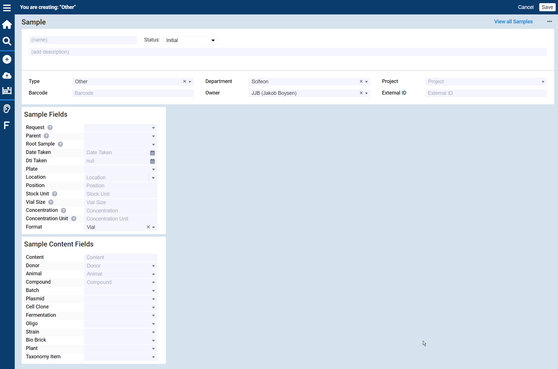The width and height of the screenshot is (558, 369).
Task: Open search with the magnifier icon
Action: click(7, 41)
